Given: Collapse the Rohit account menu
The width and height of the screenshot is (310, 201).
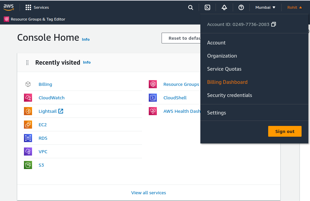Looking at the screenshot, I should (x=294, y=7).
